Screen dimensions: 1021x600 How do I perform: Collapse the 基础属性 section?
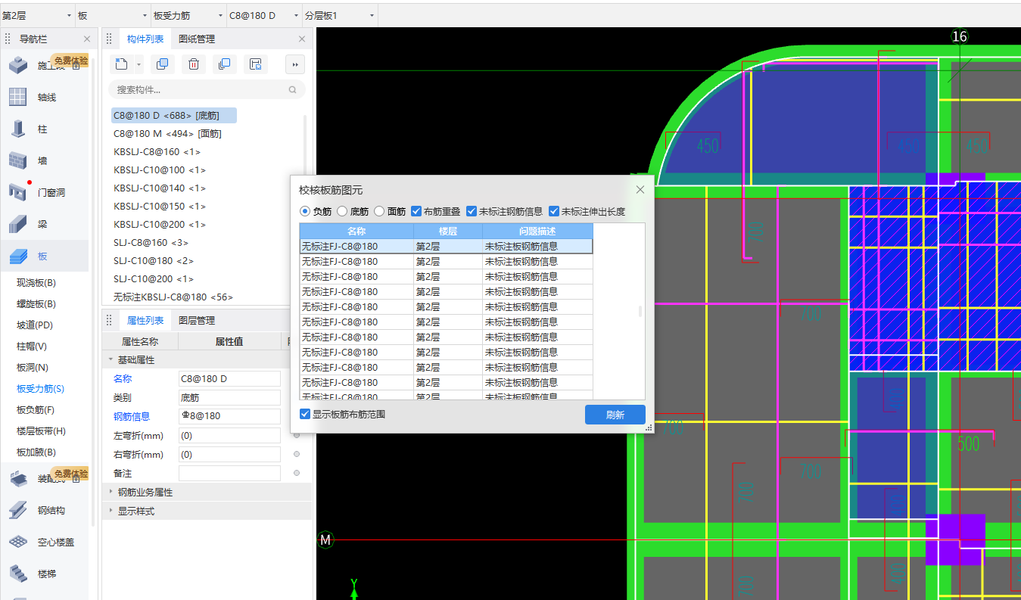(x=111, y=359)
